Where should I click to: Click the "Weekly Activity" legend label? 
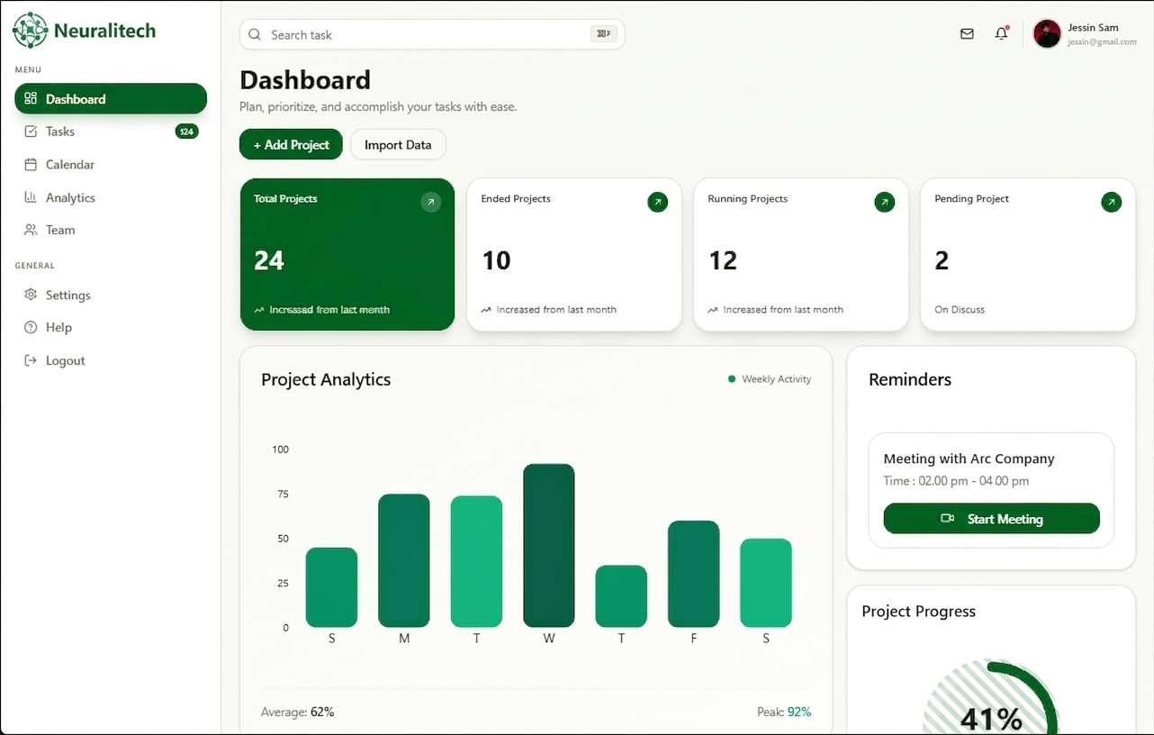[x=777, y=379]
